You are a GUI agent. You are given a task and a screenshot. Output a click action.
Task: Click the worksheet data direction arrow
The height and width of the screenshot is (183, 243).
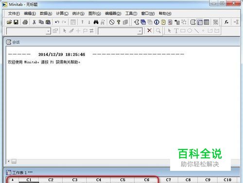point(13,180)
